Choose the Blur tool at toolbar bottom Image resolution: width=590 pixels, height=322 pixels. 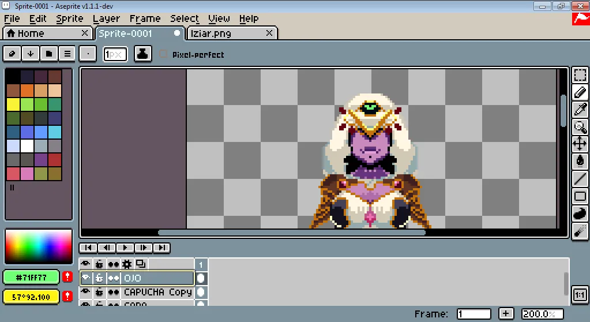[580, 230]
